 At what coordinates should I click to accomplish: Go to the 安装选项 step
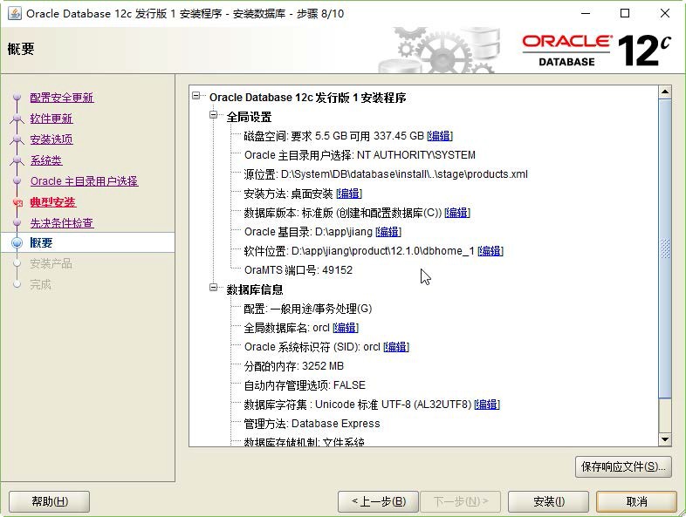[x=51, y=139]
